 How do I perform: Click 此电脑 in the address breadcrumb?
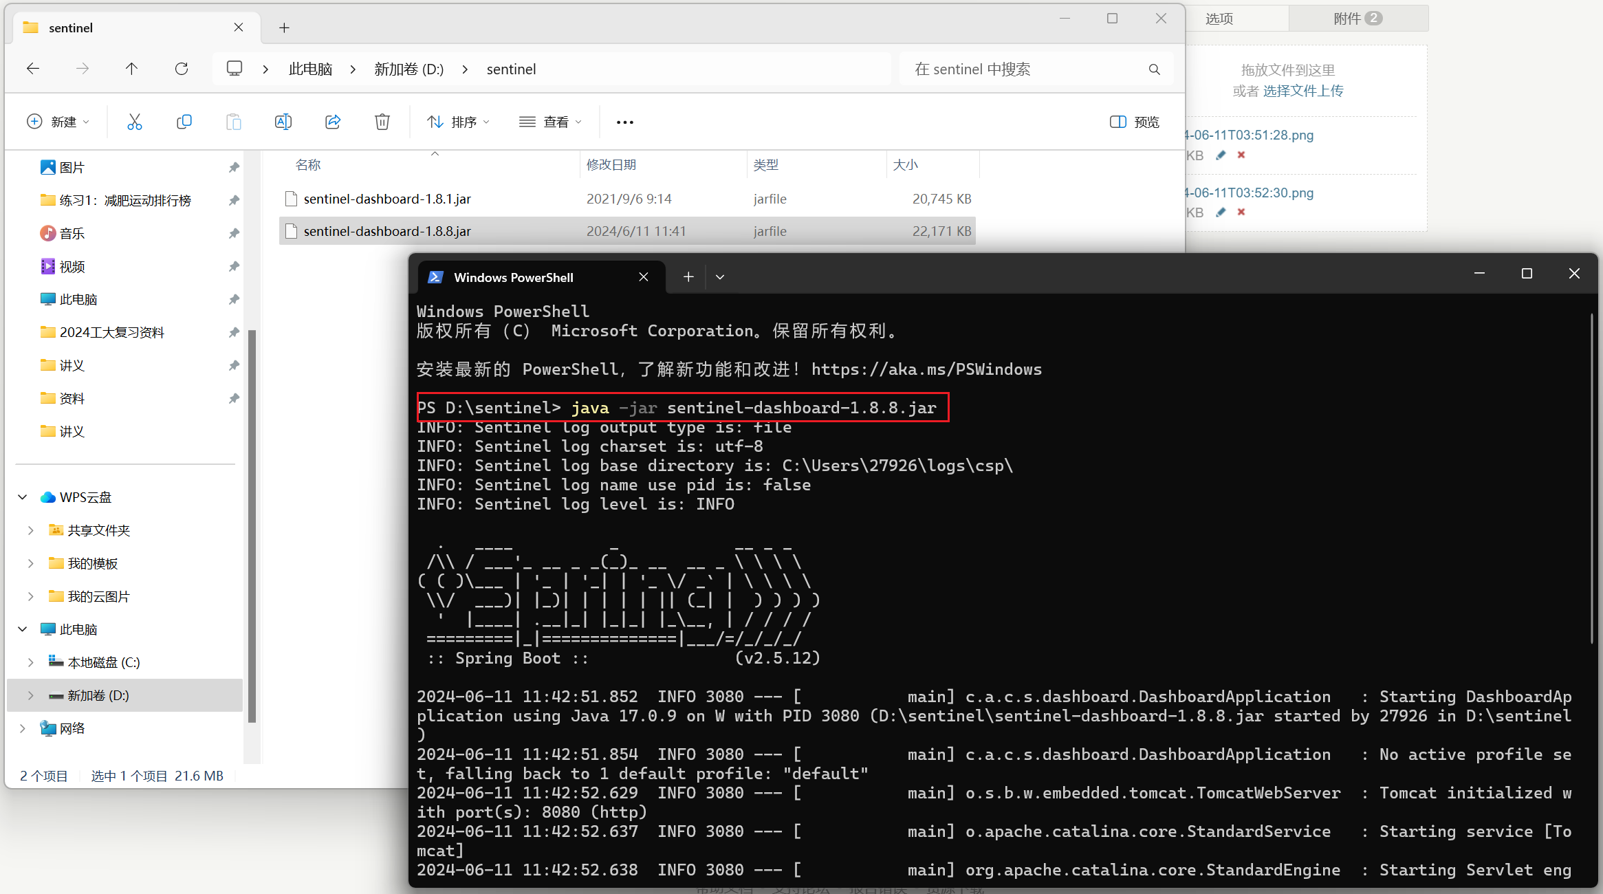point(310,69)
